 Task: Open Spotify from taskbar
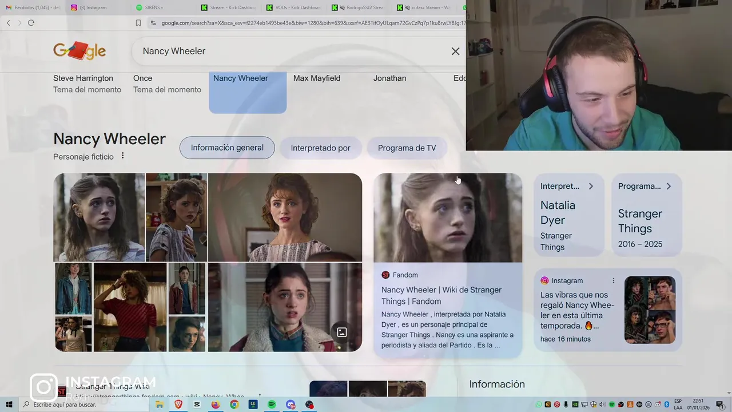[272, 405]
